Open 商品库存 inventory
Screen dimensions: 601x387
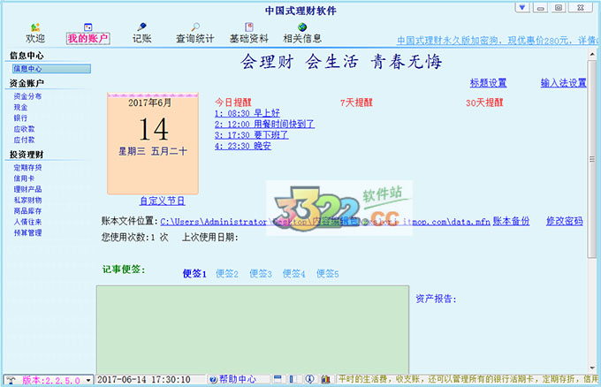(x=27, y=211)
